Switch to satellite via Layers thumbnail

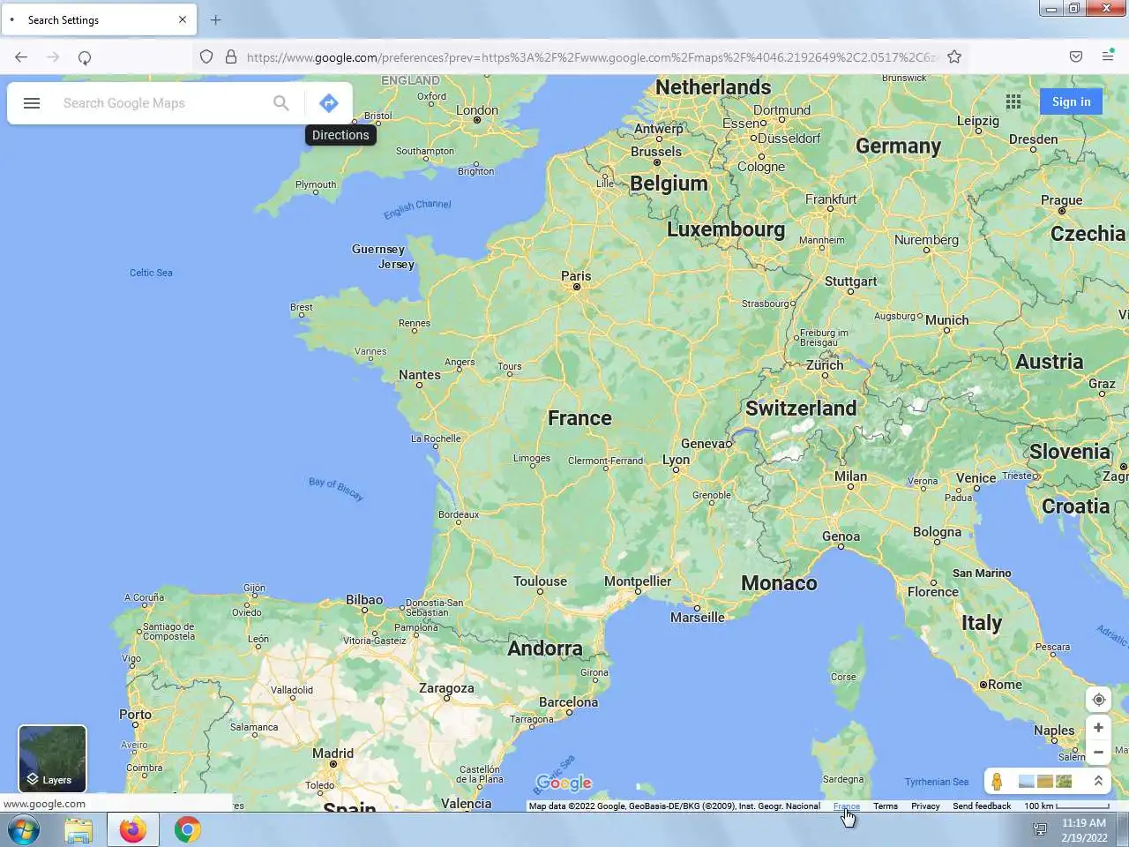coord(53,759)
